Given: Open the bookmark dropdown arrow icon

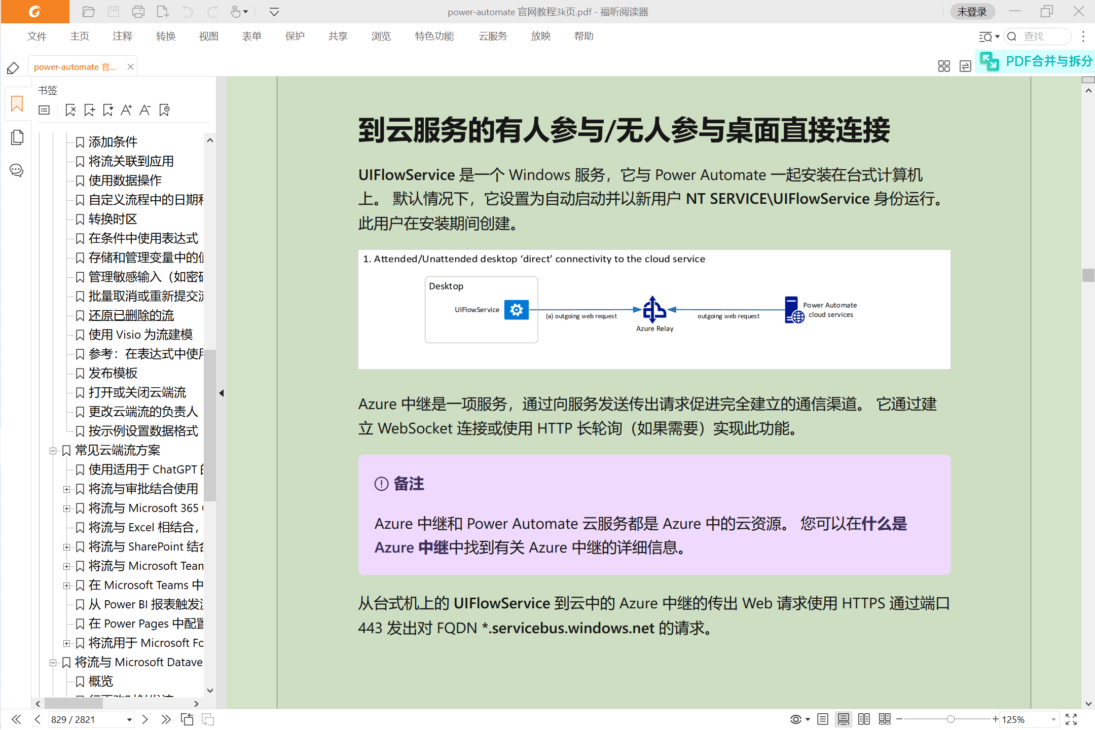Looking at the screenshot, I should click(x=108, y=110).
